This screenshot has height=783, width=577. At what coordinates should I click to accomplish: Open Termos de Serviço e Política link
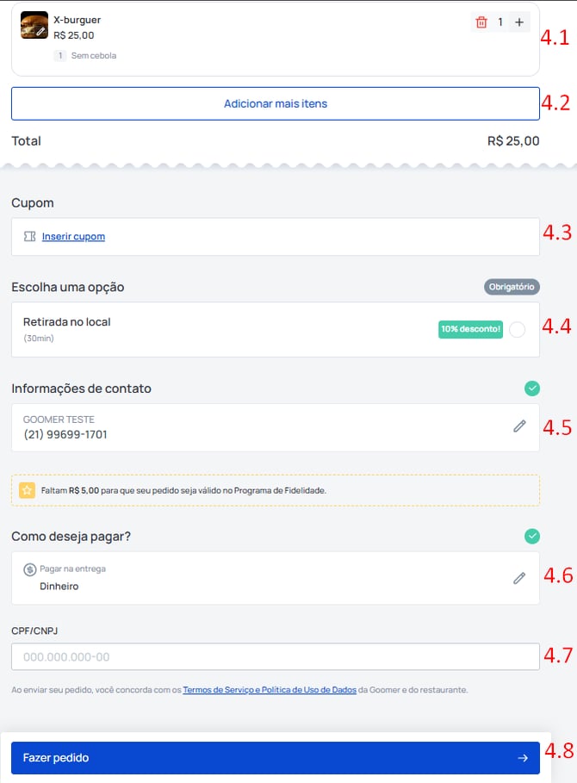tap(269, 690)
